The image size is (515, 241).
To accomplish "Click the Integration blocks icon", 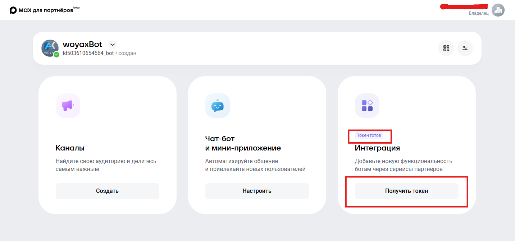I will tap(367, 106).
